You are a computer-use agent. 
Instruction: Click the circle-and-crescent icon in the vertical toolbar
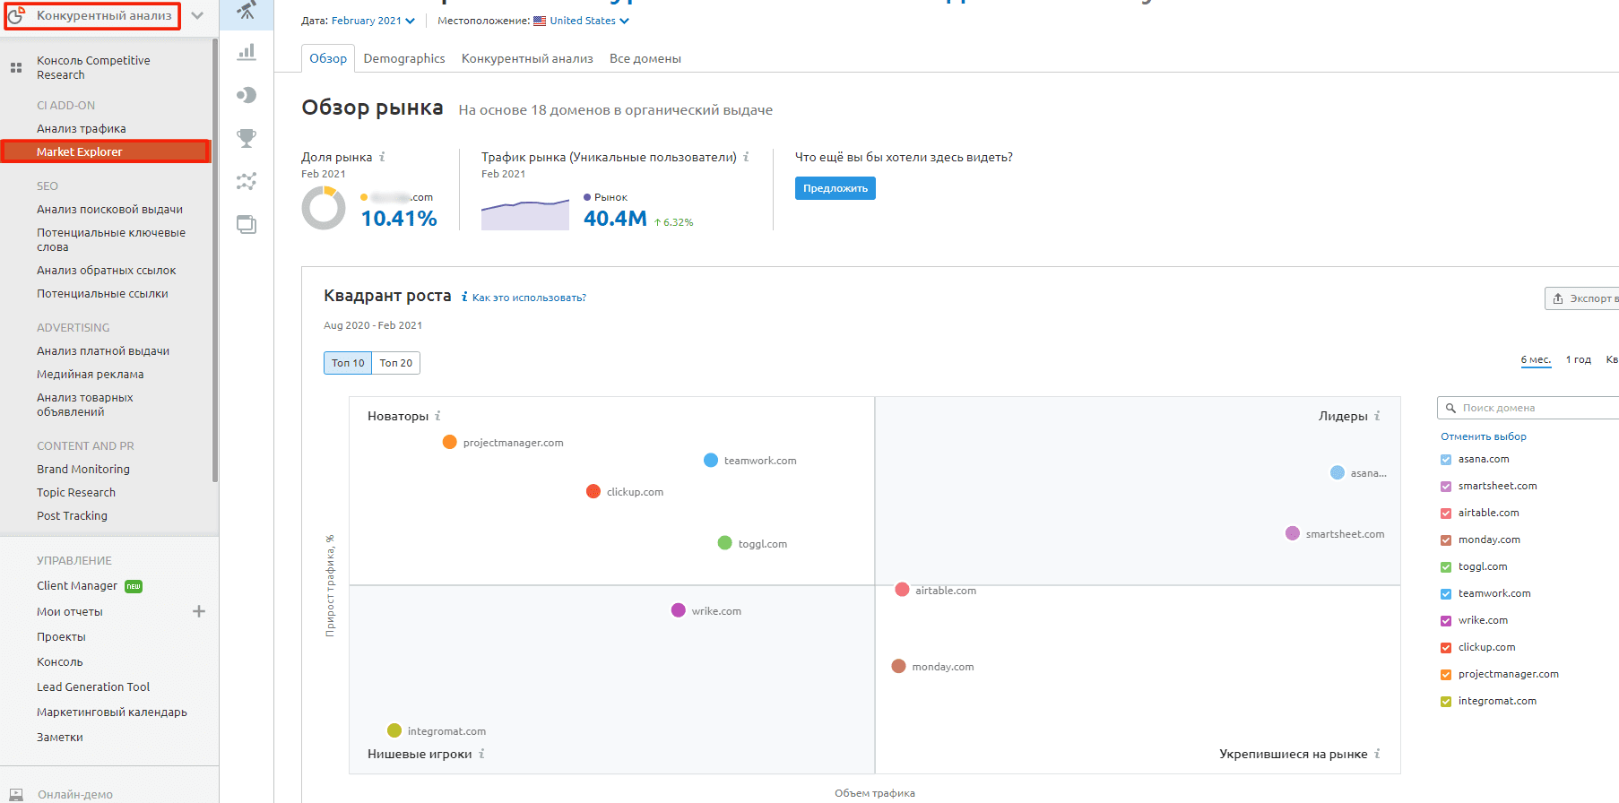coord(247,95)
